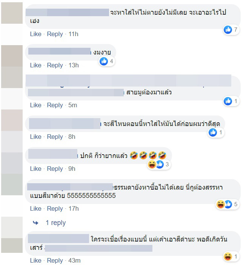The height and width of the screenshot is (266, 249).
Task: Show reactions totaling 5 on the 17h comment
Action: tap(227, 204)
